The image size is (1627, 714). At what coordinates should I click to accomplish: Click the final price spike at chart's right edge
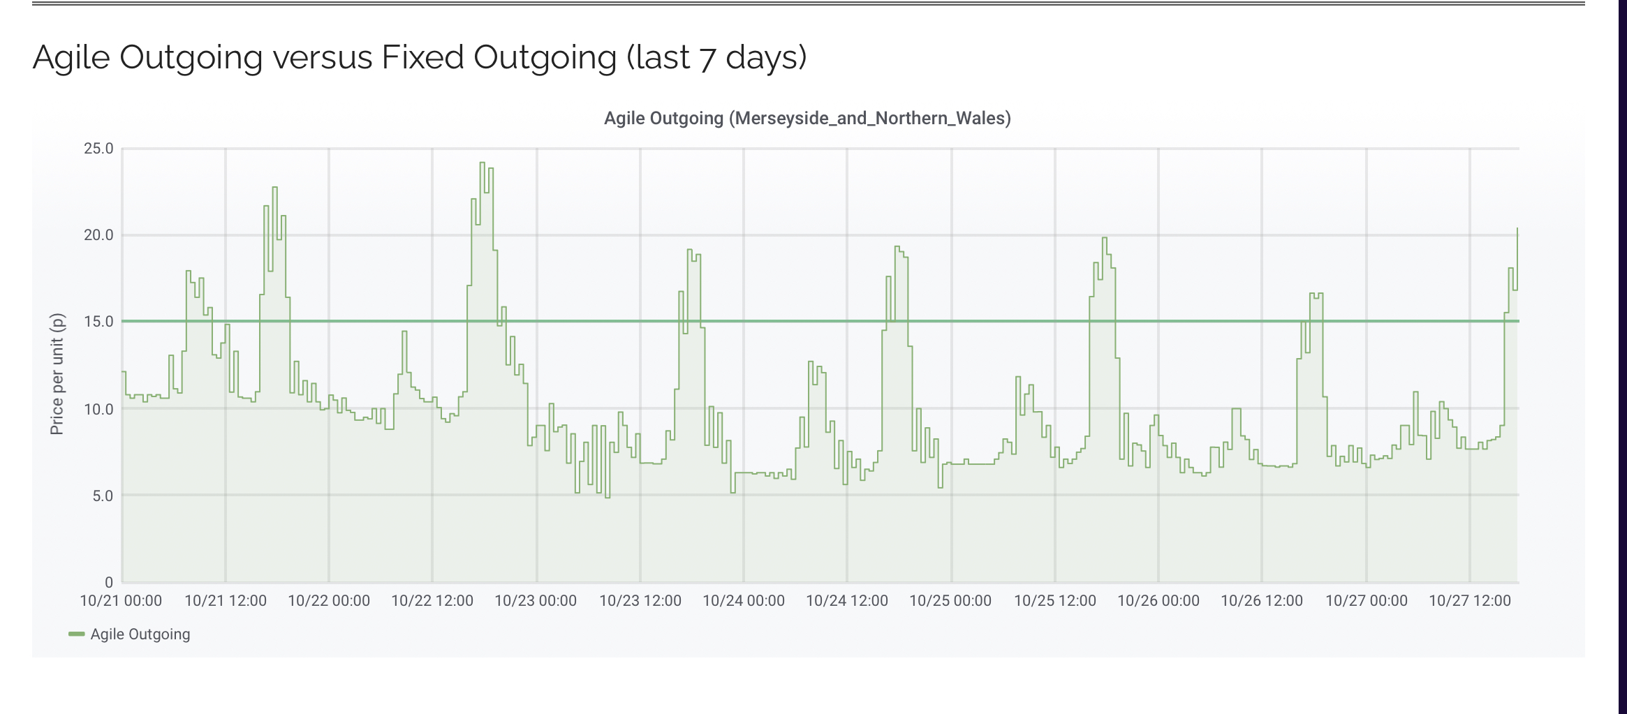point(1517,229)
